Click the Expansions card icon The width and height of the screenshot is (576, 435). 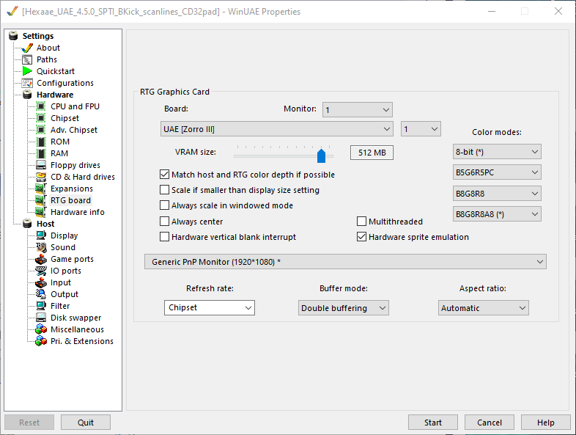click(x=41, y=189)
